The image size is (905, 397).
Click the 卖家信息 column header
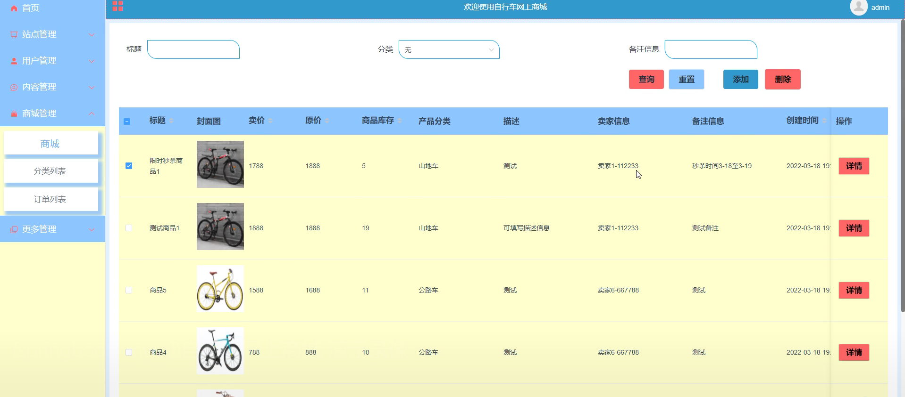pos(614,121)
